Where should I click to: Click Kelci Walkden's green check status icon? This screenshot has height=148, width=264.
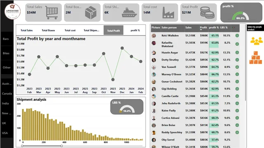point(237,36)
